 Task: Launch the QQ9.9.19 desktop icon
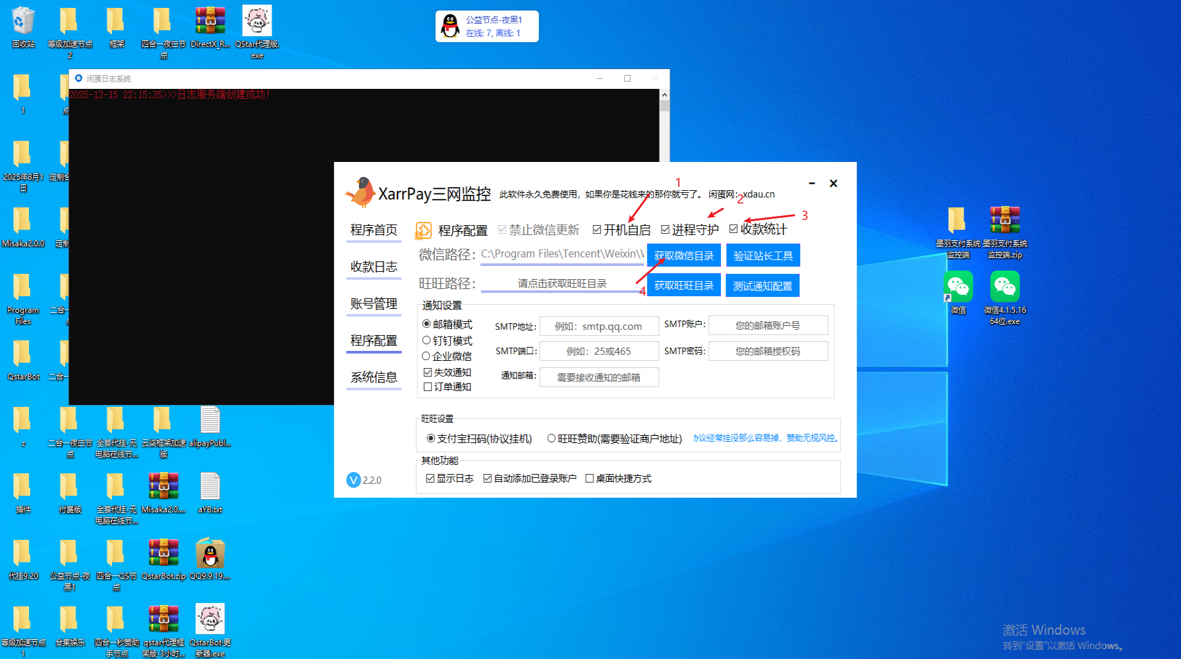[210, 553]
